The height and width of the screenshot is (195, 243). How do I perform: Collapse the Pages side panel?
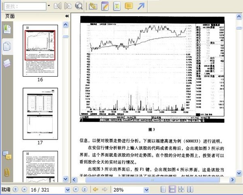tap(67, 16)
